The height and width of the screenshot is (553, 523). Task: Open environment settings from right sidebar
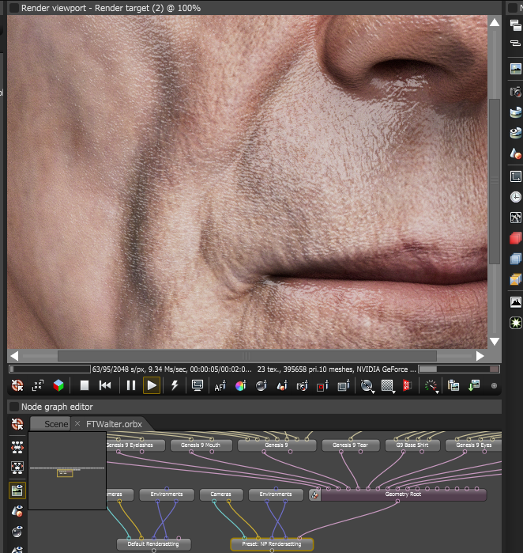coord(516,112)
